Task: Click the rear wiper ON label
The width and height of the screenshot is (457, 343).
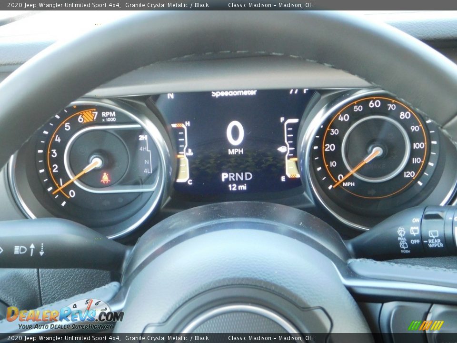Action: coord(416,221)
